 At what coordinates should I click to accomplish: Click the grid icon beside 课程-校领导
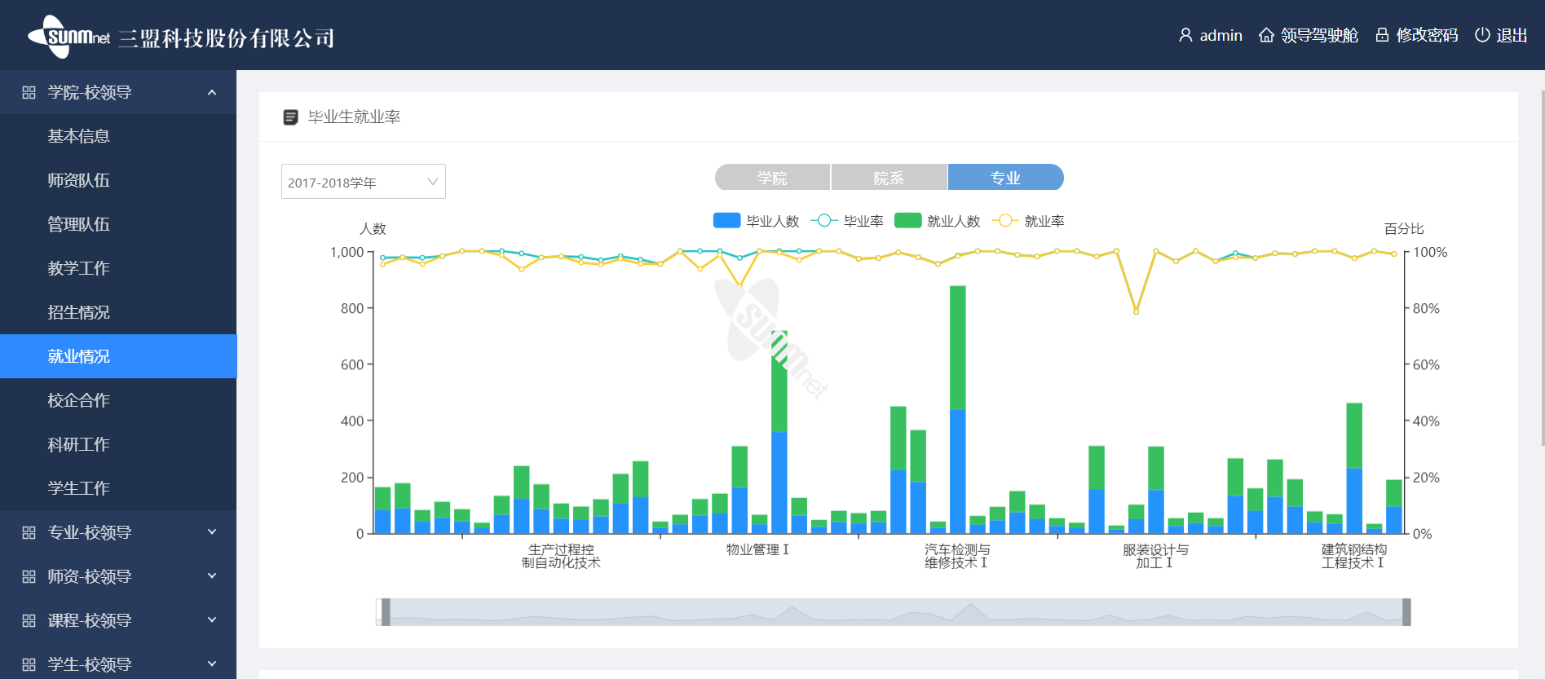(29, 621)
